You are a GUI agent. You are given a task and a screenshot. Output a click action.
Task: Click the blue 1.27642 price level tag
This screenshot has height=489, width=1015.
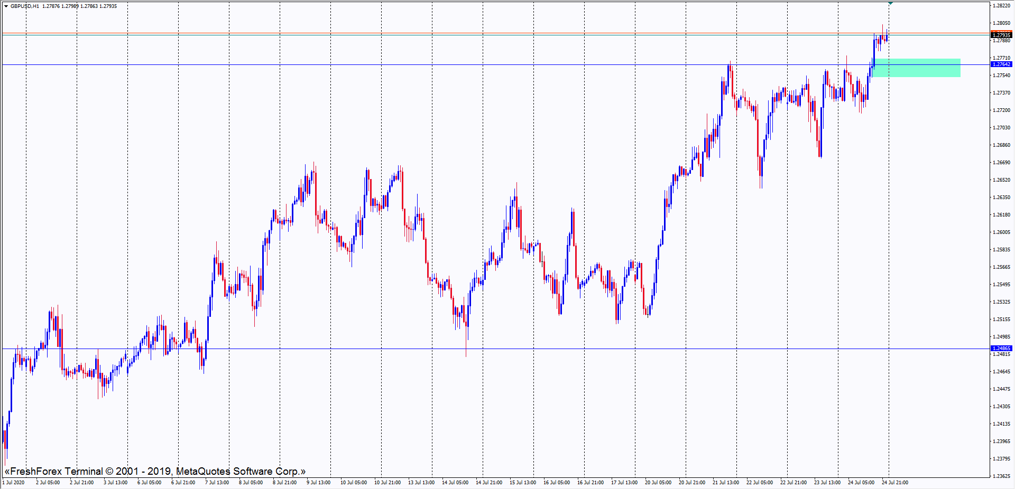(x=1001, y=64)
